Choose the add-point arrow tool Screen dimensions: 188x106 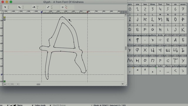[x=20, y=7]
